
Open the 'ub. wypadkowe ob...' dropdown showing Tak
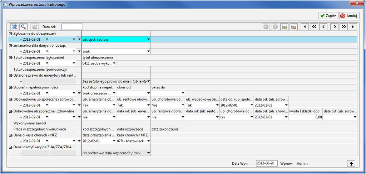click(x=217, y=105)
